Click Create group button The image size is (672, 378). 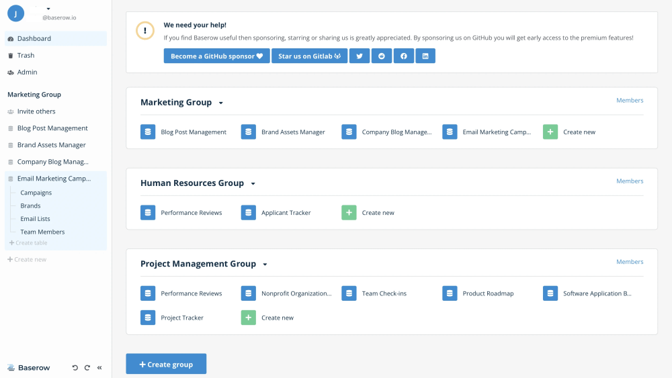(x=166, y=364)
